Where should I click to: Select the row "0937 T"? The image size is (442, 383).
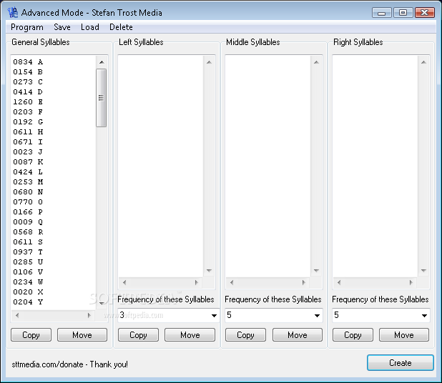pyautogui.click(x=28, y=252)
